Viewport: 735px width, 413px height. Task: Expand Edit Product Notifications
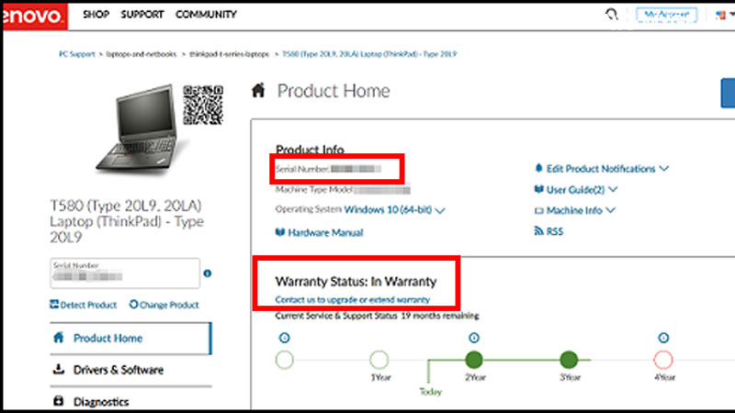click(606, 169)
